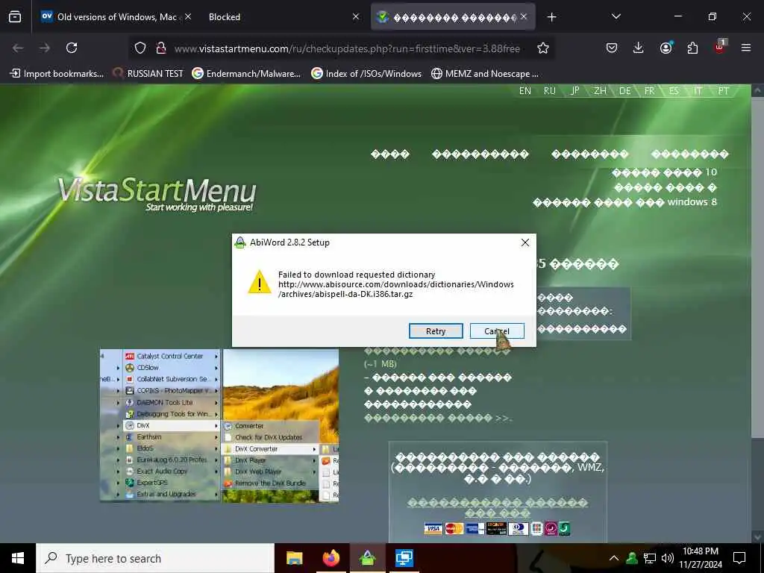Open the Pocket save icon
The height and width of the screenshot is (573, 764).
612,48
